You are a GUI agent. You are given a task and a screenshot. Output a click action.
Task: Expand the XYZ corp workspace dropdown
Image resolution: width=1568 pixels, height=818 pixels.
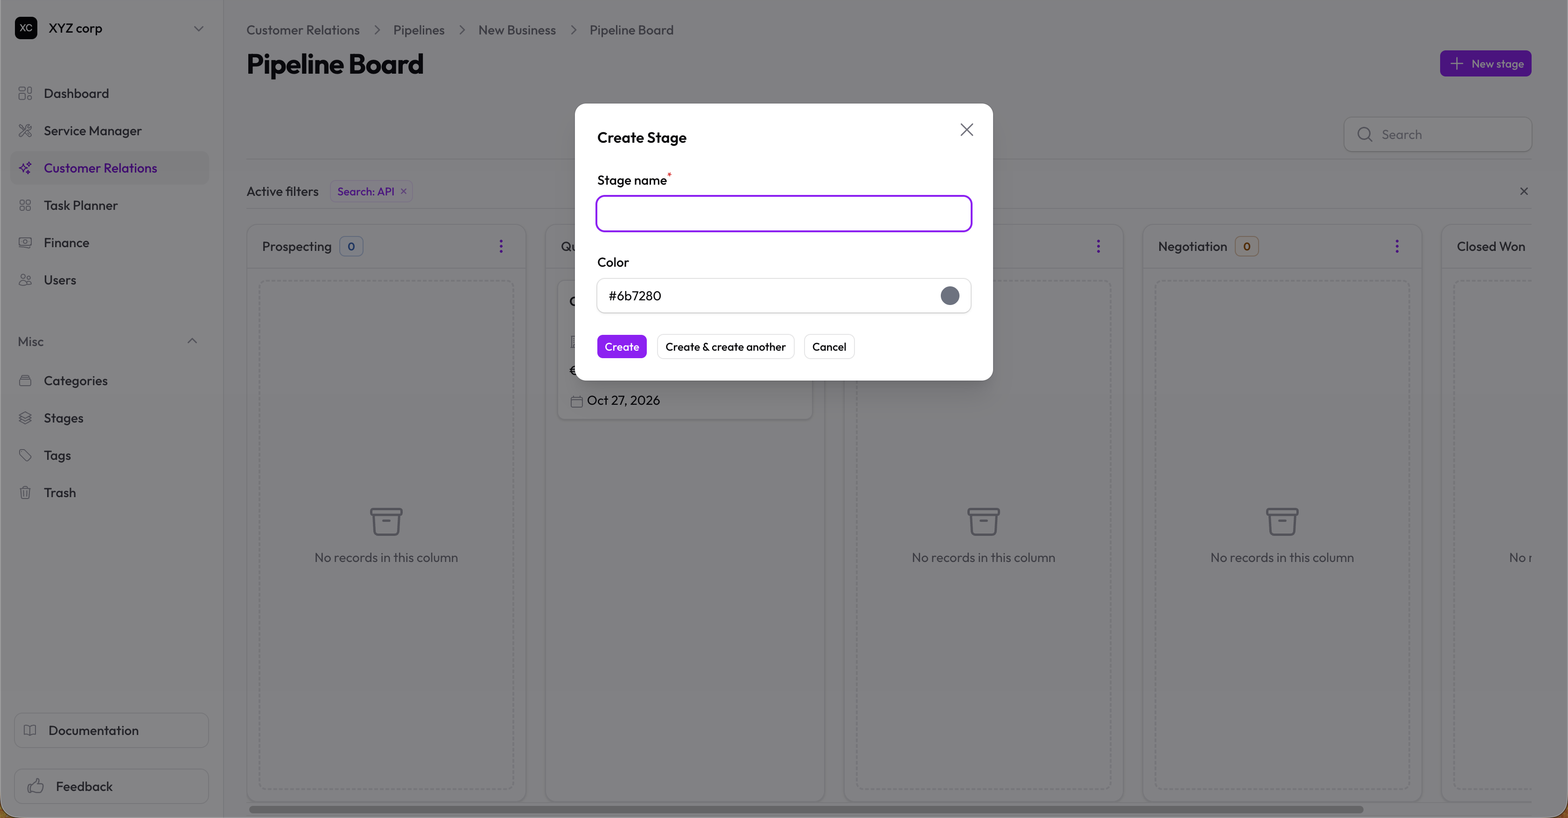(x=198, y=28)
